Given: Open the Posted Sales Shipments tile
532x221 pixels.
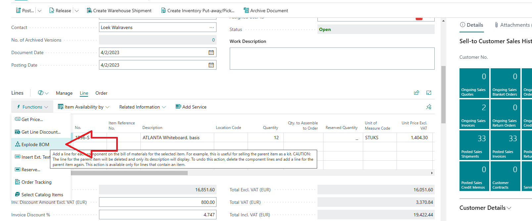Looking at the screenshot, I should point(474,145).
